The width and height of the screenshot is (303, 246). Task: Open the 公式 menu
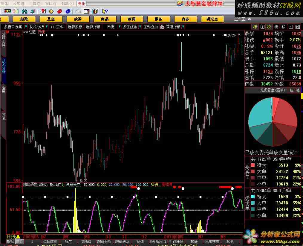[x=19, y=4]
